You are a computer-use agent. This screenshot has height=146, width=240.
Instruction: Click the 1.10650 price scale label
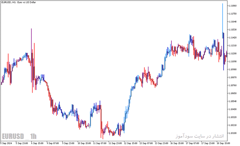pyautogui.click(x=232, y=93)
